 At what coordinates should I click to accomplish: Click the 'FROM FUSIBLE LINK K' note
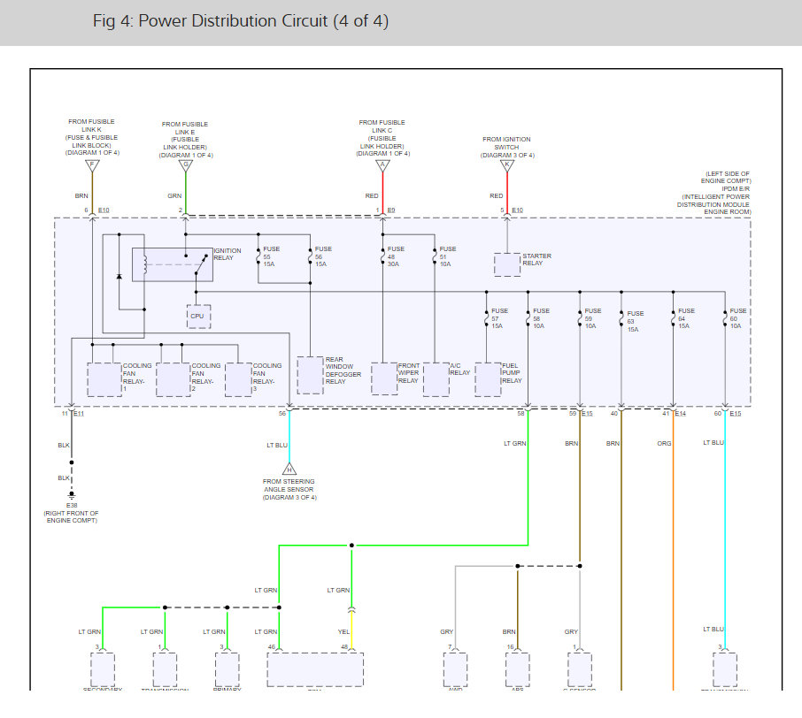coord(91,137)
